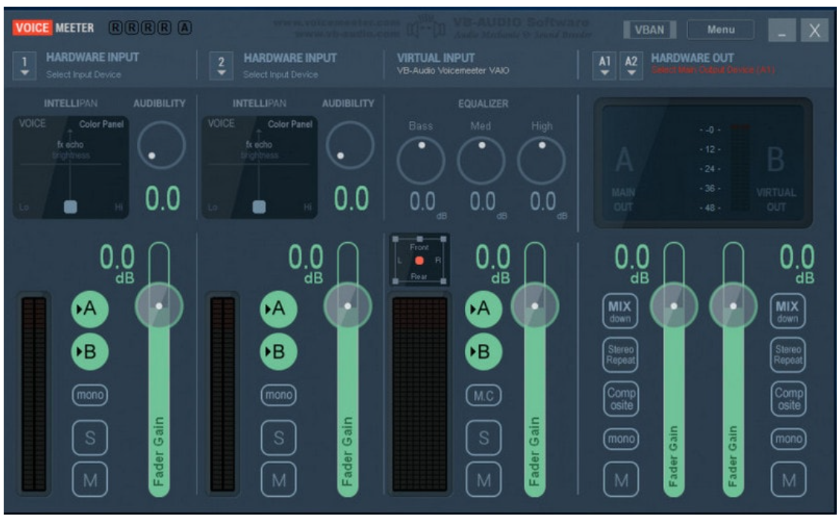Open Hardware Input 2 device selector

coord(221,65)
